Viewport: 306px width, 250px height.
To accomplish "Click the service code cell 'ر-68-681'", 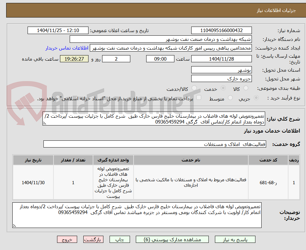I will point(268,183).
